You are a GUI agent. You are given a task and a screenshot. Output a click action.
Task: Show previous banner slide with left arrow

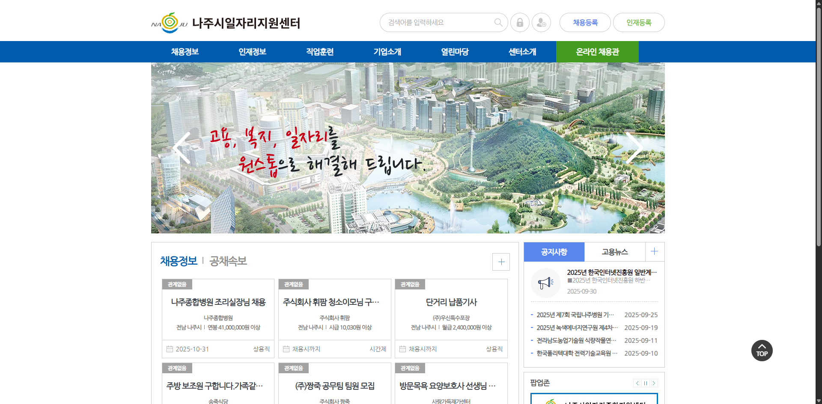tap(182, 148)
